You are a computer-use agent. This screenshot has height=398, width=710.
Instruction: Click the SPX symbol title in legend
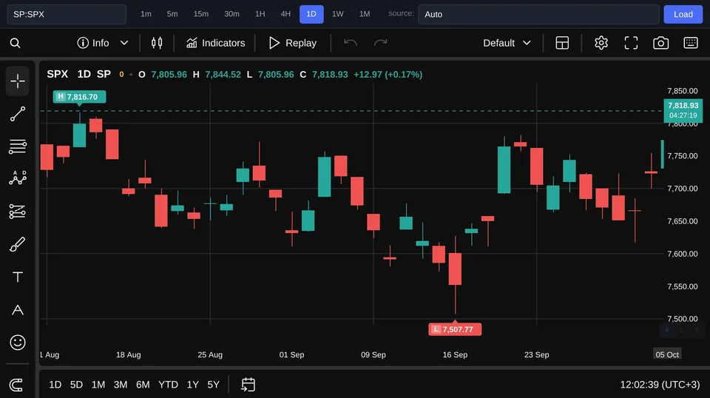point(58,74)
